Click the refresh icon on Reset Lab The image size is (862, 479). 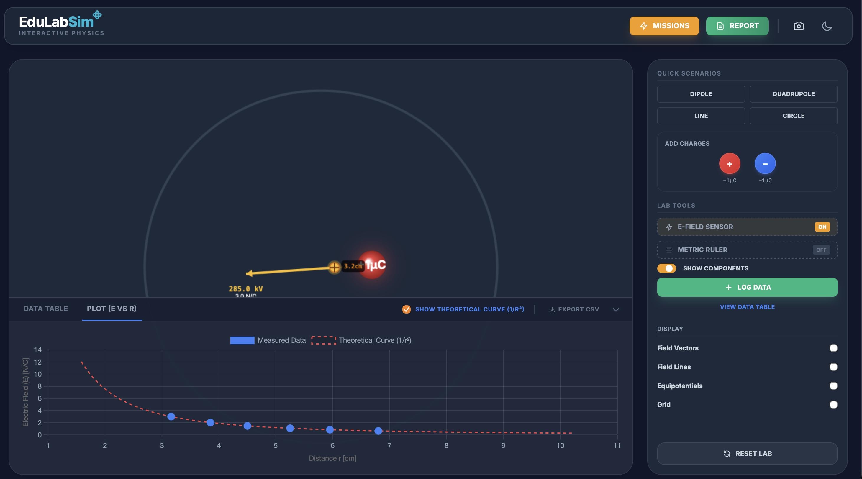(x=727, y=454)
